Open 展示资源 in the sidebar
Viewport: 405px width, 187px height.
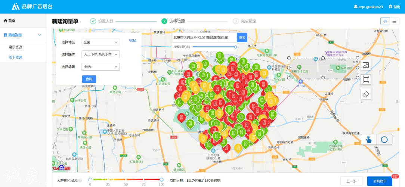[15, 47]
